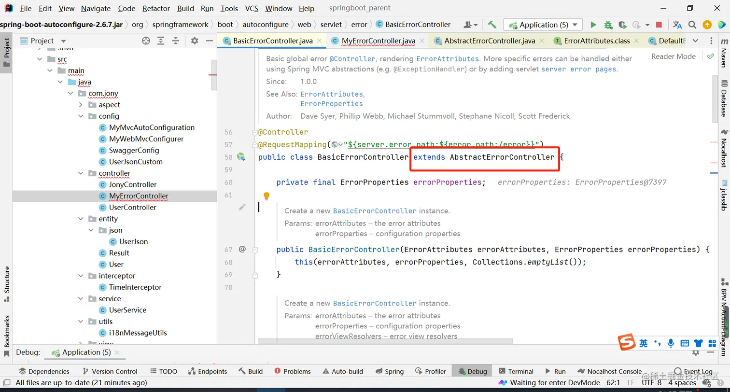Viewport: 730px width, 392px height.
Task: Hide the Project tool window
Action: pyautogui.click(x=209, y=41)
